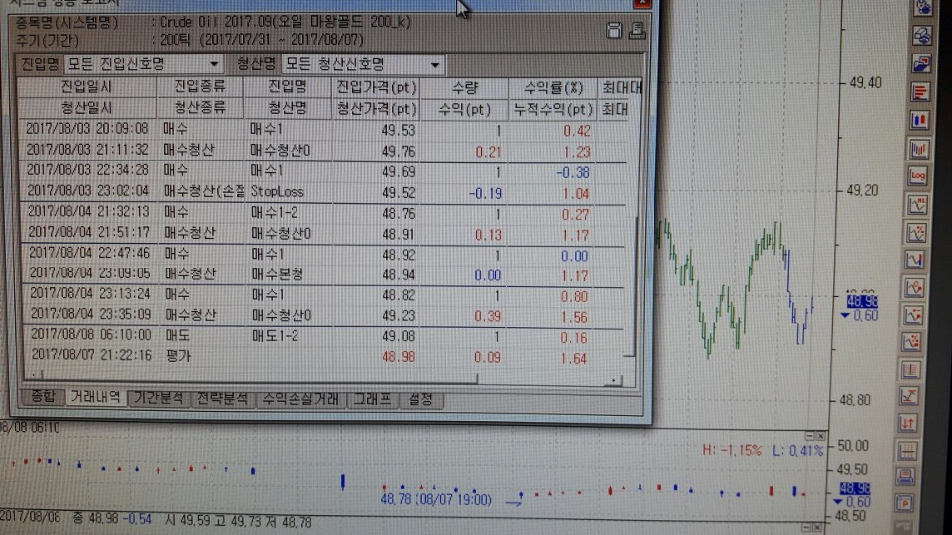The width and height of the screenshot is (952, 535).
Task: Click the horizontal scrollbar right arrow of trade table
Action: pos(615,379)
